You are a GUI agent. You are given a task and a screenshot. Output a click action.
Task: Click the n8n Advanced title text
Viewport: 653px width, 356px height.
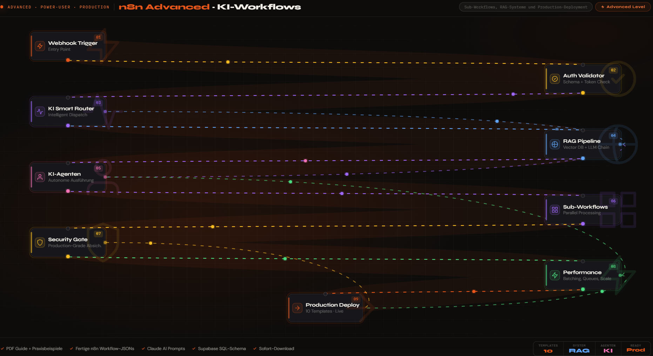click(x=164, y=7)
